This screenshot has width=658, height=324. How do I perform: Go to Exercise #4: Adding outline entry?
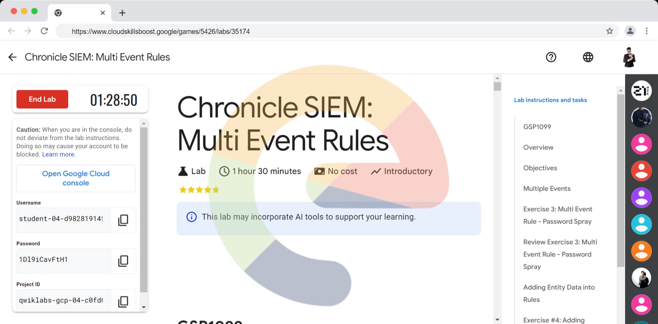click(x=554, y=320)
